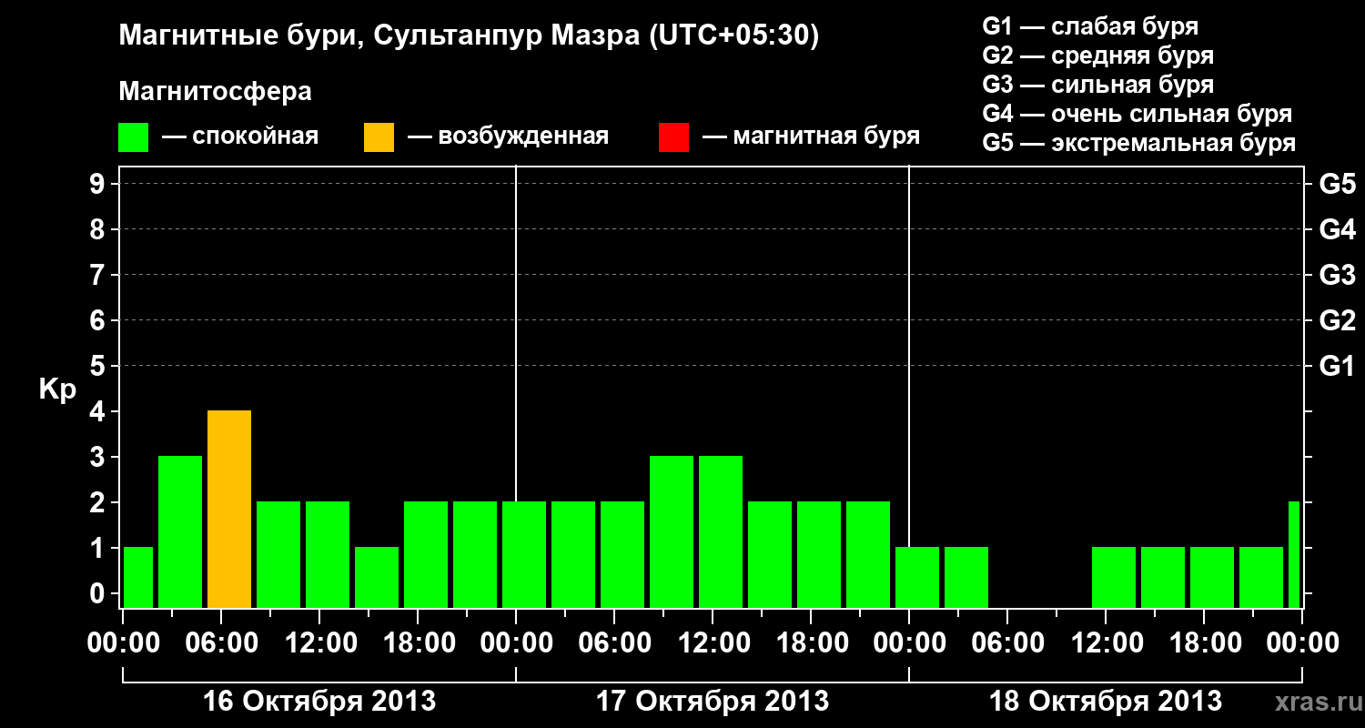Screen dimensions: 1365x728
Task: Click the 'G2' right axis label
Action: (1337, 320)
